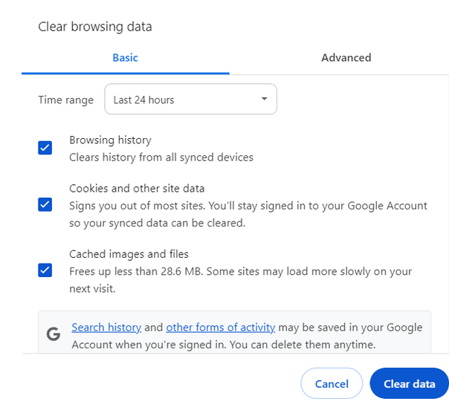Open the Search history link

click(106, 328)
